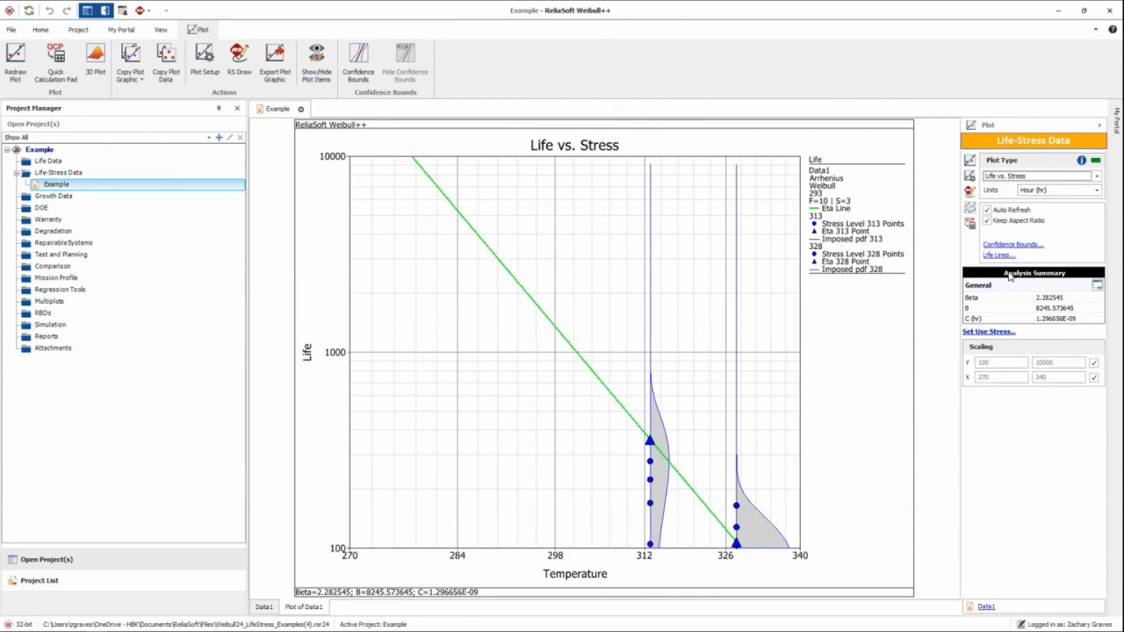Click the QCP calculator icon in side control panel
This screenshot has width=1124, height=632.
[x=969, y=223]
